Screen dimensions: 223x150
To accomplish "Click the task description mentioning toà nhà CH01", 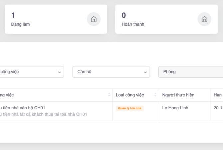I will click(43, 114).
